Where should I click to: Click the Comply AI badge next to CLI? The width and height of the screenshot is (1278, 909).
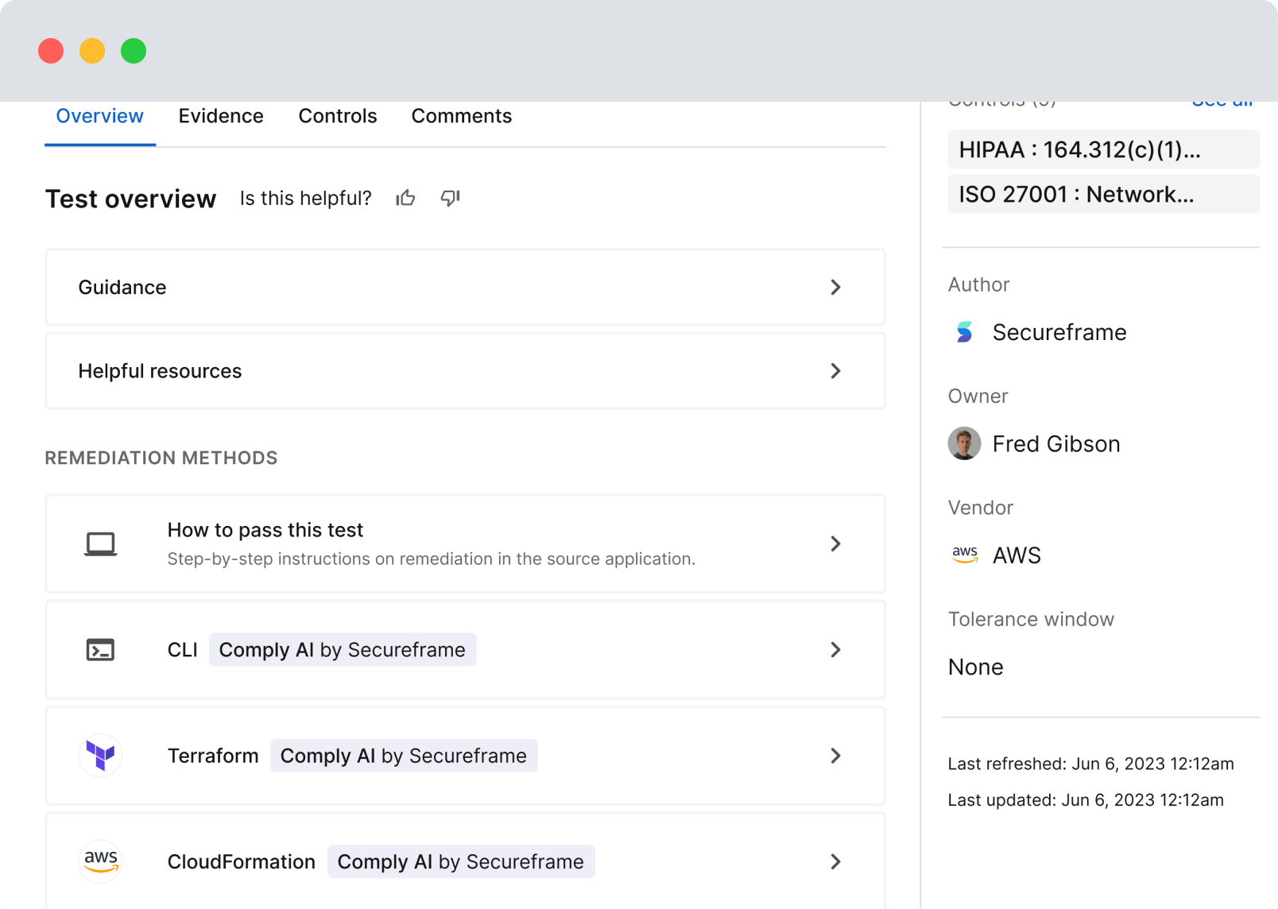(343, 650)
